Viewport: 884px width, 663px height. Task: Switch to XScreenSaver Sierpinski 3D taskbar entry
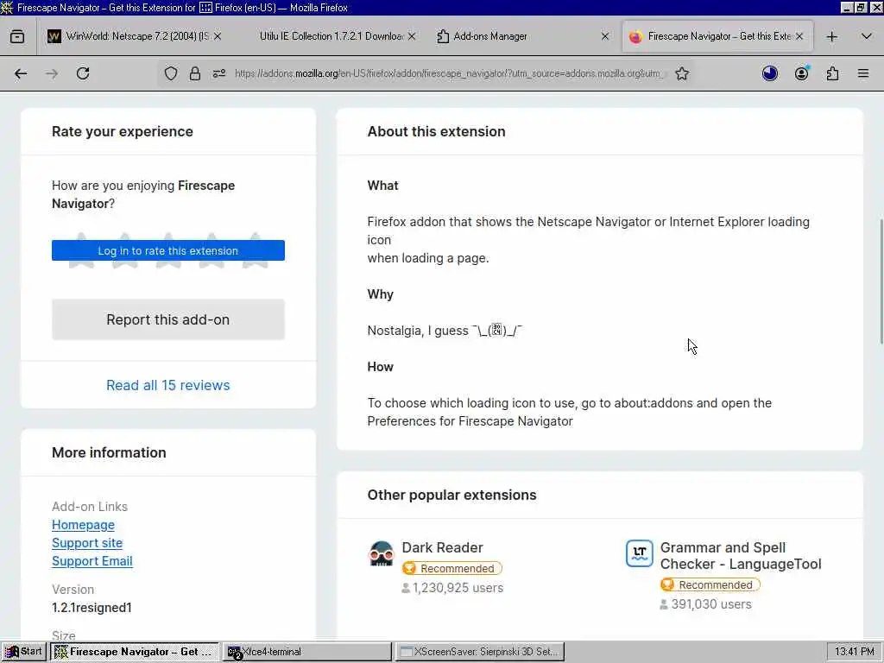coord(480,652)
